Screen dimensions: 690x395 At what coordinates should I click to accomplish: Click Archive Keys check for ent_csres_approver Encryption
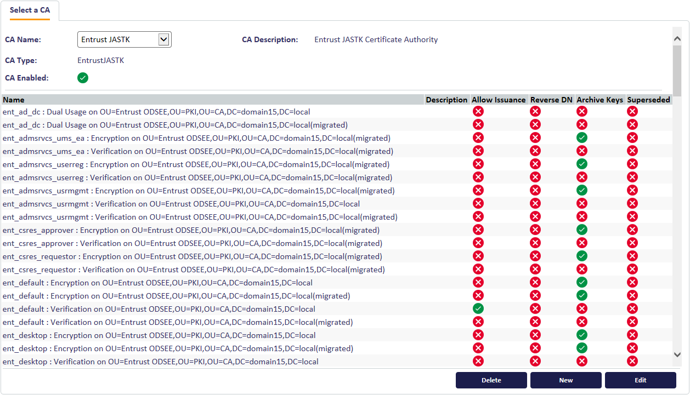[582, 230]
